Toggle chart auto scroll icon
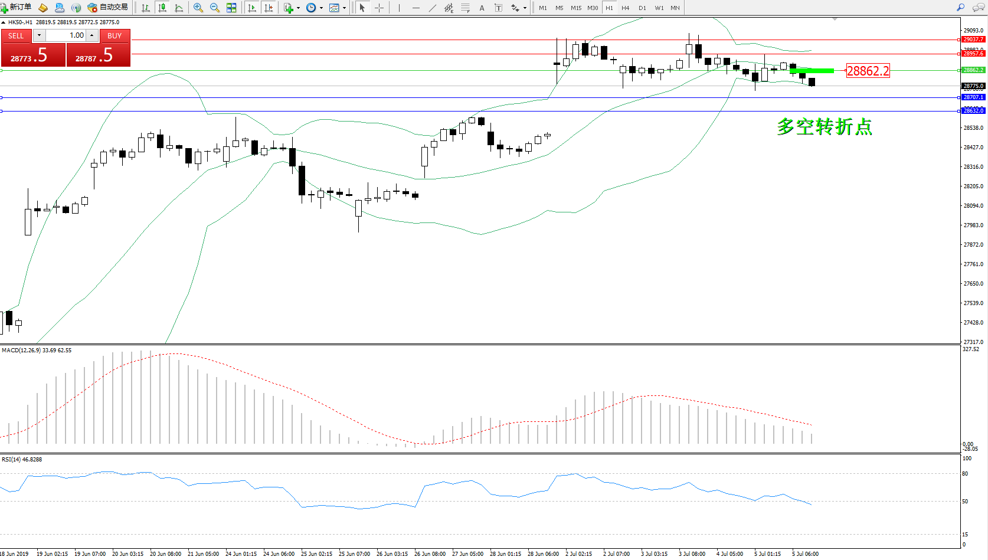 252,8
